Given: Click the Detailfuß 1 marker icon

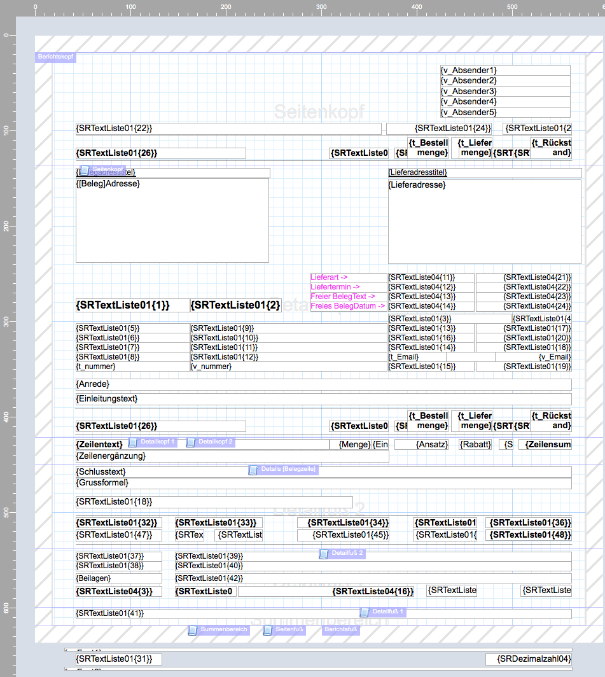Looking at the screenshot, I should (365, 612).
